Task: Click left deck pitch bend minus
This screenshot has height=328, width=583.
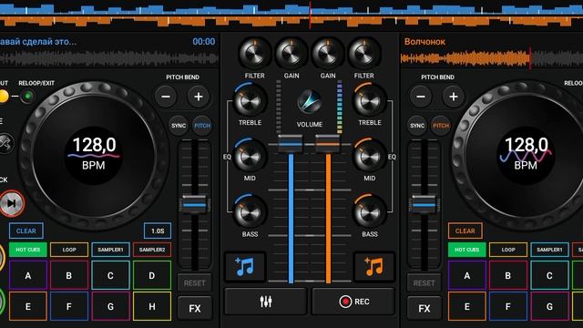Action: click(x=166, y=97)
